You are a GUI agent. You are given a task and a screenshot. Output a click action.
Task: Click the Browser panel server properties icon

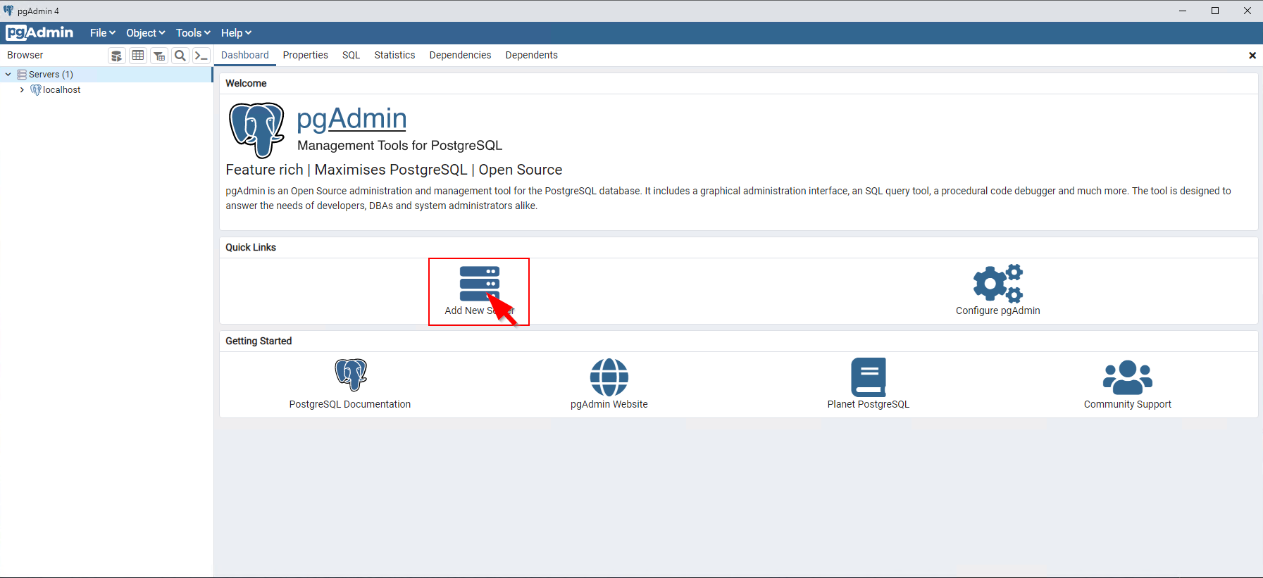[117, 56]
